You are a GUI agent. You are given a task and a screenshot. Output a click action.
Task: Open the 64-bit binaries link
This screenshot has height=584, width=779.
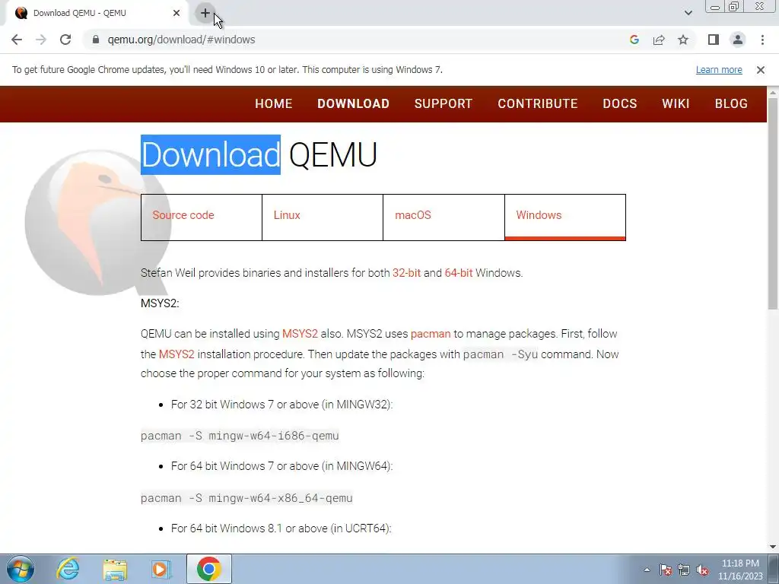coord(459,273)
